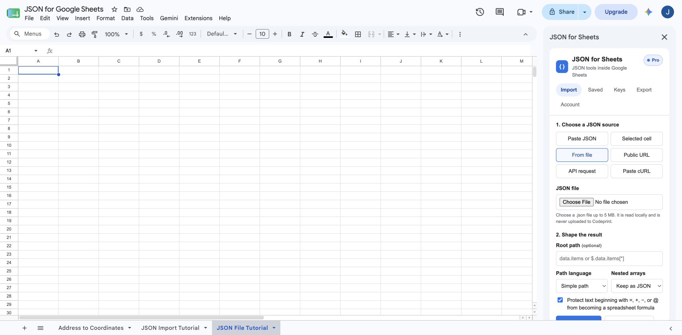Open fill color picker
This screenshot has width=682, height=335.
coord(345,34)
